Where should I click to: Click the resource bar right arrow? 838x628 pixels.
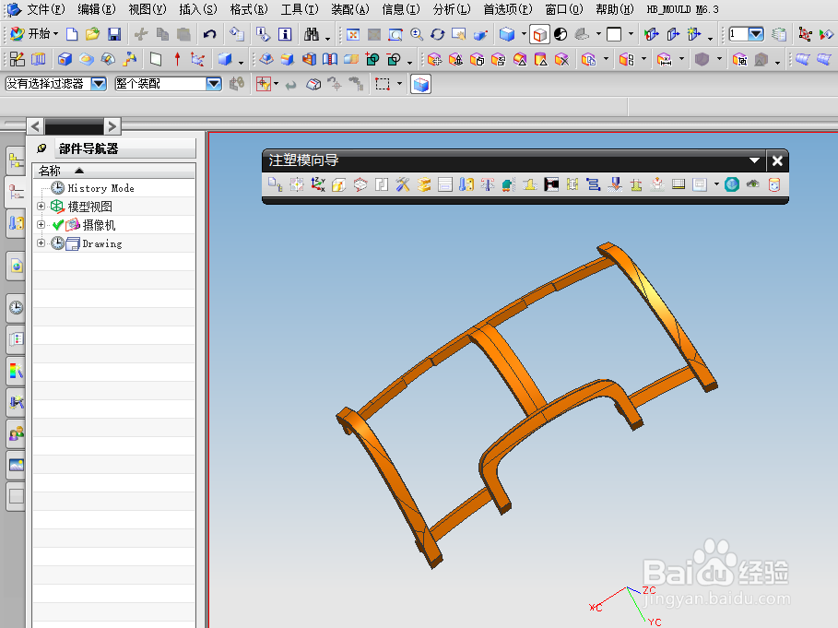(x=112, y=126)
